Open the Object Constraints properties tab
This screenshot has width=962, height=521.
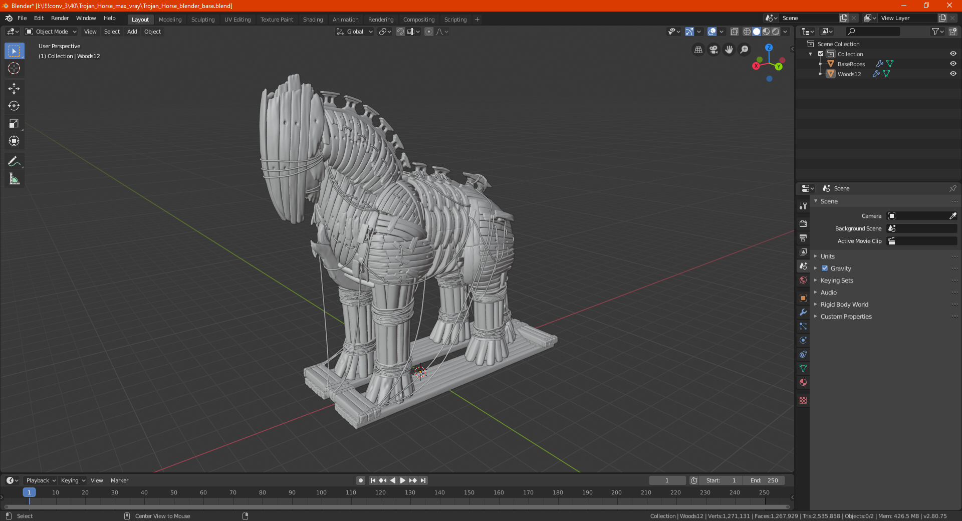click(x=803, y=354)
